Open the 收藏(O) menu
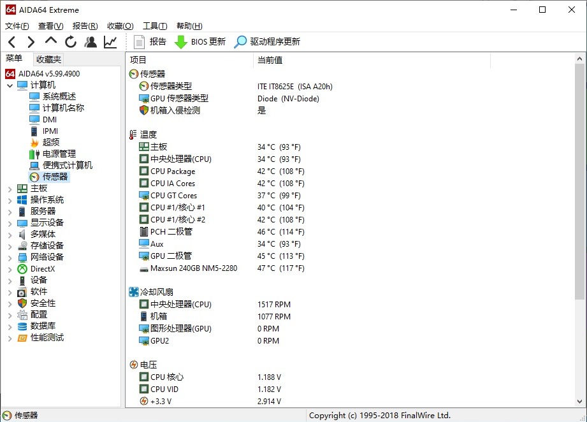The height and width of the screenshot is (422, 587). coord(120,26)
